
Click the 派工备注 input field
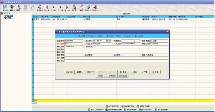pyautogui.click(x=116, y=61)
